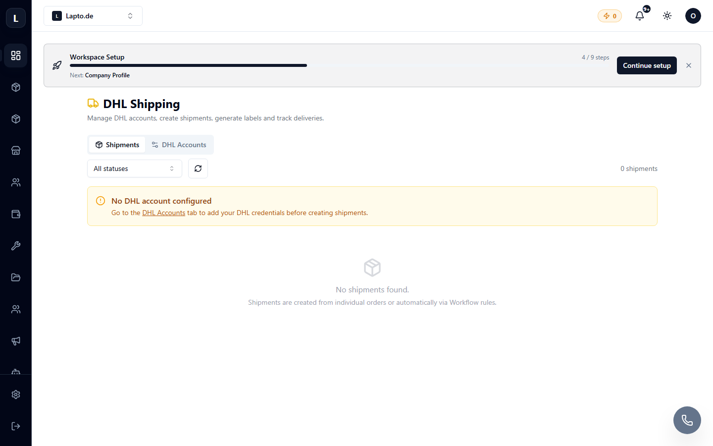Click the "Shipments are created from..." hint text
The image size is (713, 446).
pyautogui.click(x=372, y=302)
